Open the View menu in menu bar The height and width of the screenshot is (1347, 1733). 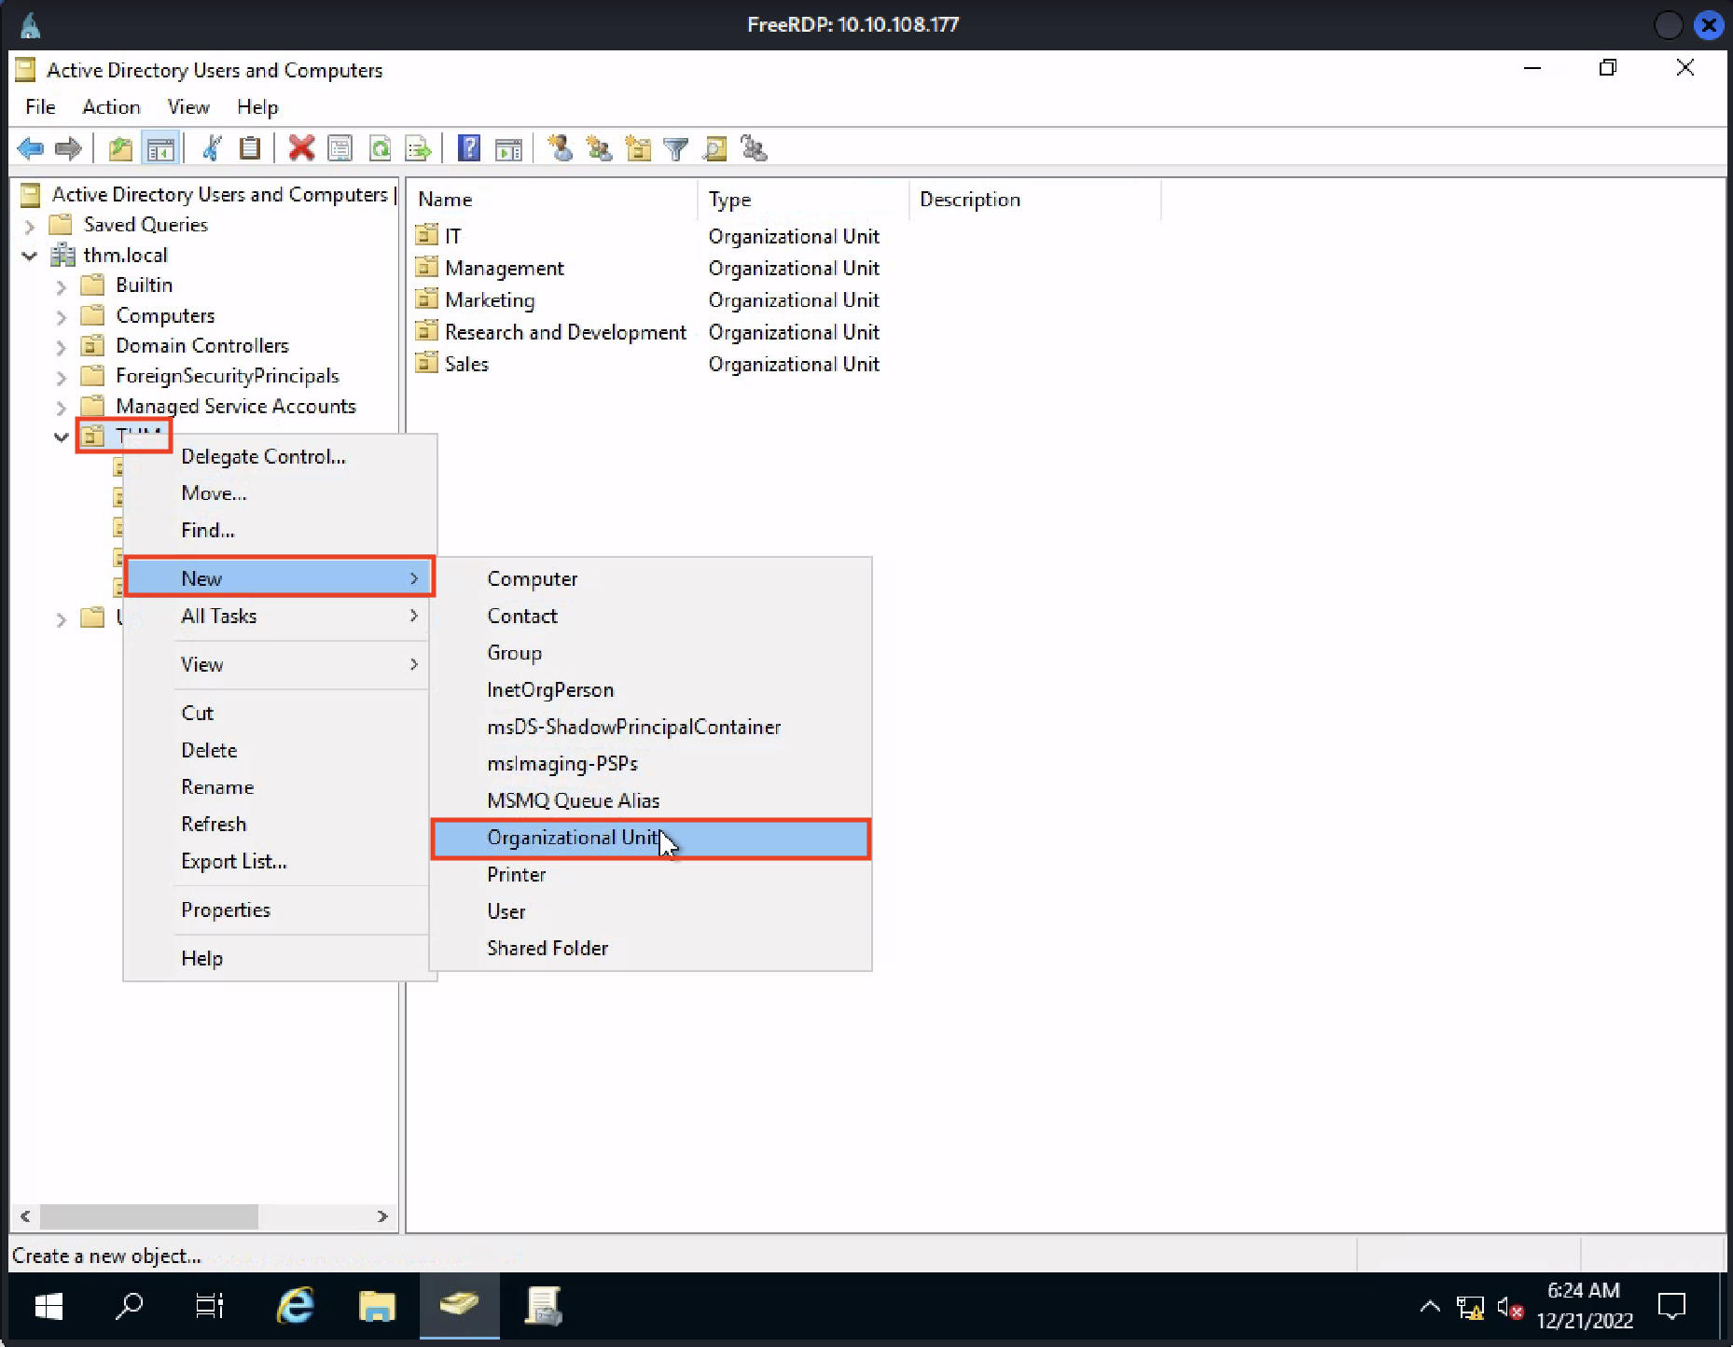click(188, 107)
